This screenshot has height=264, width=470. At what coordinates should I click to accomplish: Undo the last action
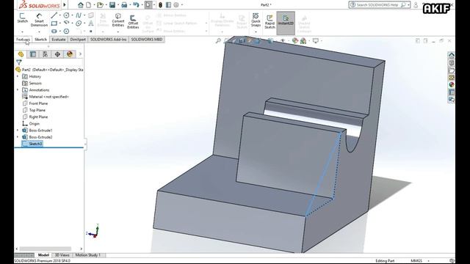pyautogui.click(x=136, y=5)
